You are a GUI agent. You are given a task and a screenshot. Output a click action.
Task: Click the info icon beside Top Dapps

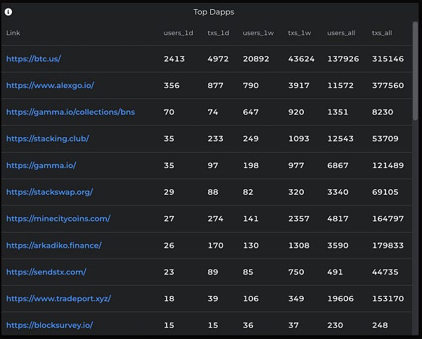click(x=8, y=12)
